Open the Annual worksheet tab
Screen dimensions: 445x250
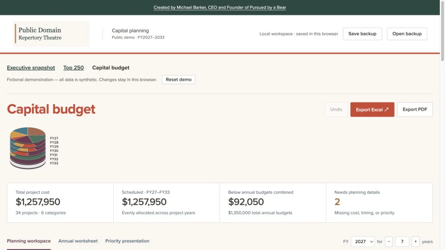point(78,241)
